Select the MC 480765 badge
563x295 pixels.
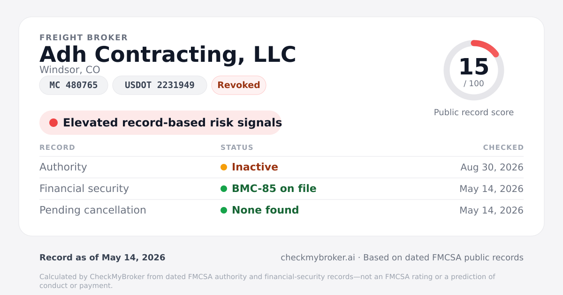(74, 85)
